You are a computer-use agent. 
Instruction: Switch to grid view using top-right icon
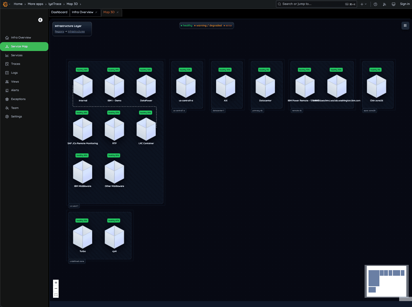405,25
